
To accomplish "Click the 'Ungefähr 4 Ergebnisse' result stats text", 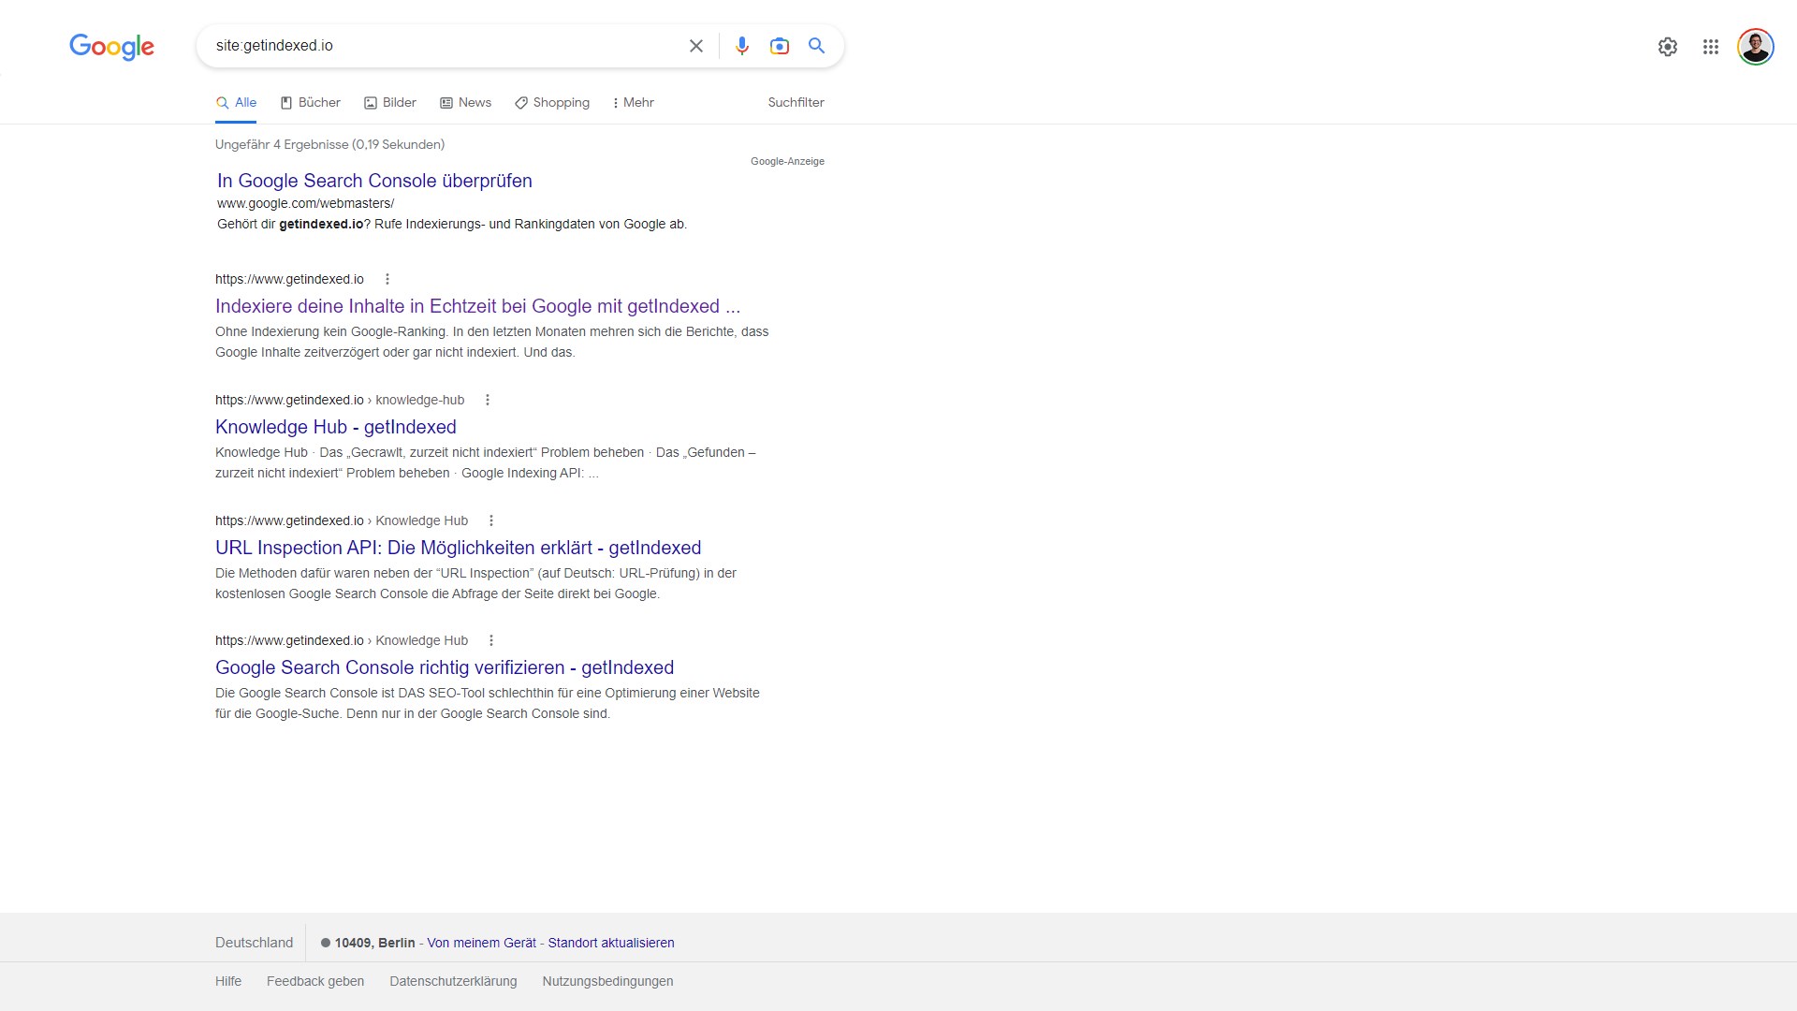I will click(329, 144).
